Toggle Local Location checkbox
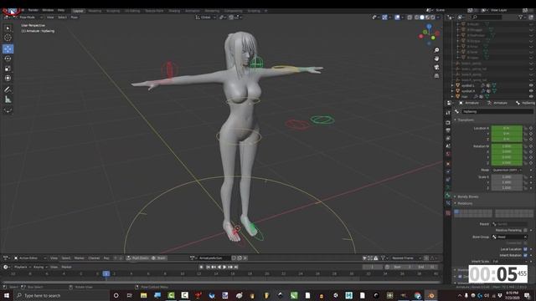Screen dimensions: 536x301 tap(525, 249)
